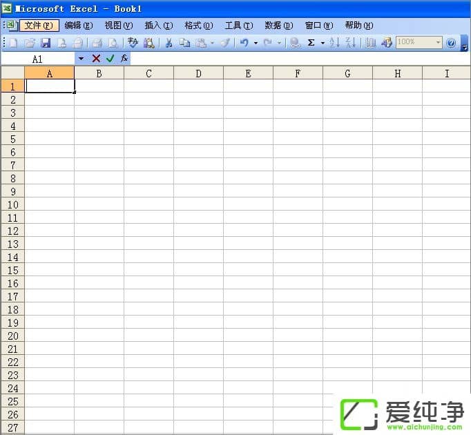Image resolution: width=471 pixels, height=435 pixels.
Task: Click the Copy icon
Action: point(184,43)
